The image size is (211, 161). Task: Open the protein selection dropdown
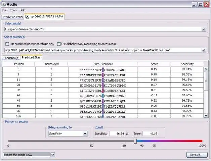[204, 50]
